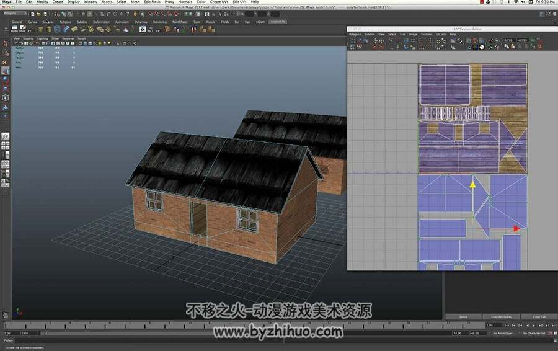Click the Select button in attribute panel
The image size is (558, 351).
click(x=463, y=316)
